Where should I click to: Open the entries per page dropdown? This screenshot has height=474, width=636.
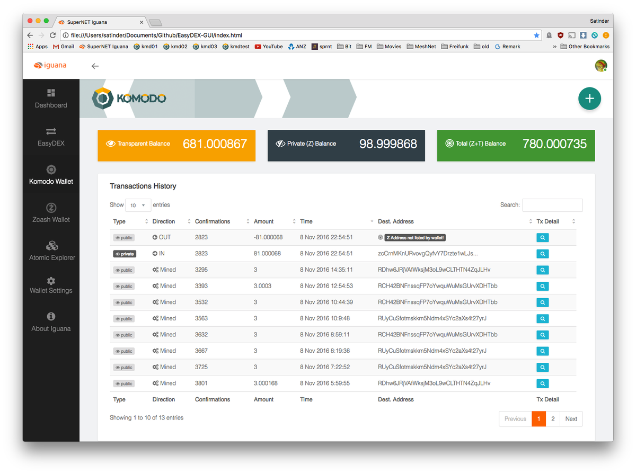click(x=138, y=205)
